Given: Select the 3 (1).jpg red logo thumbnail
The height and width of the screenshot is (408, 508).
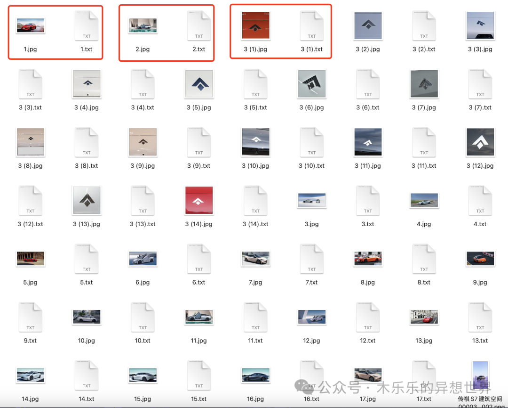Looking at the screenshot, I should pos(255,25).
